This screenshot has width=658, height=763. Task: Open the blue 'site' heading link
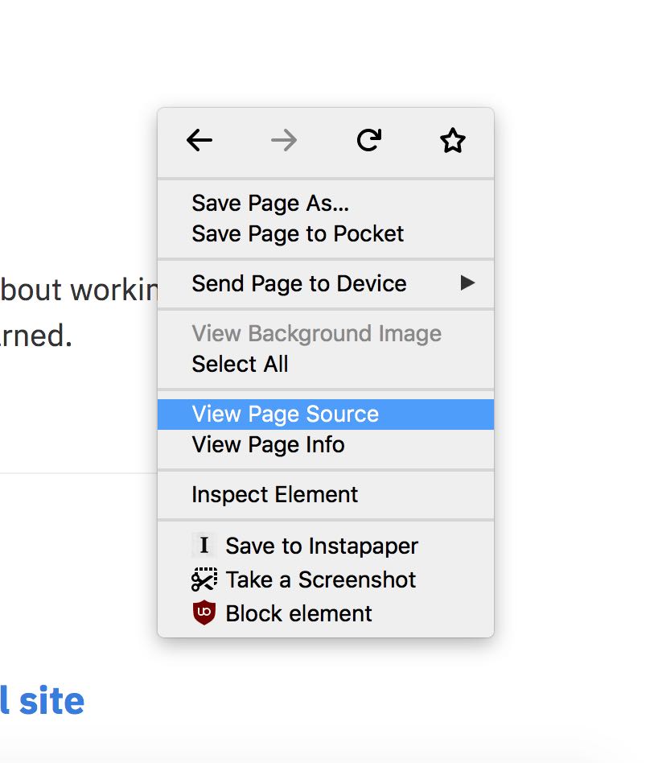point(43,701)
